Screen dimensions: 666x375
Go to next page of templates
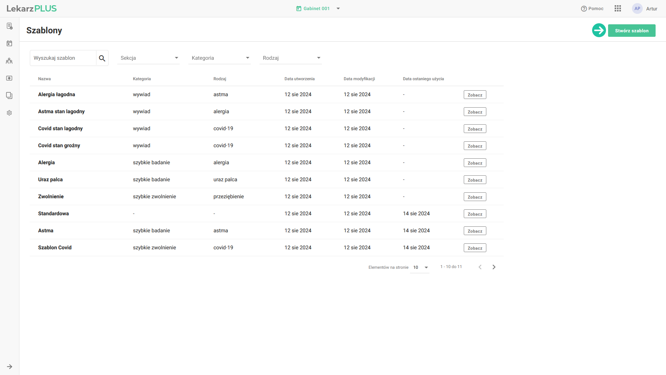[x=494, y=267]
